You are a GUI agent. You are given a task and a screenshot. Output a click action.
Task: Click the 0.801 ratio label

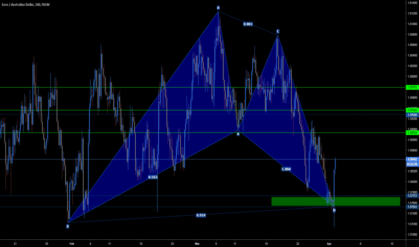tap(248, 24)
